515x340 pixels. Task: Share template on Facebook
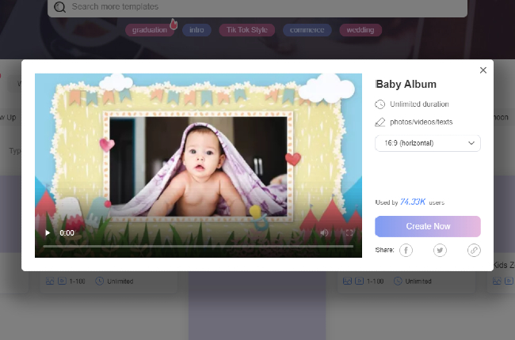pos(406,250)
